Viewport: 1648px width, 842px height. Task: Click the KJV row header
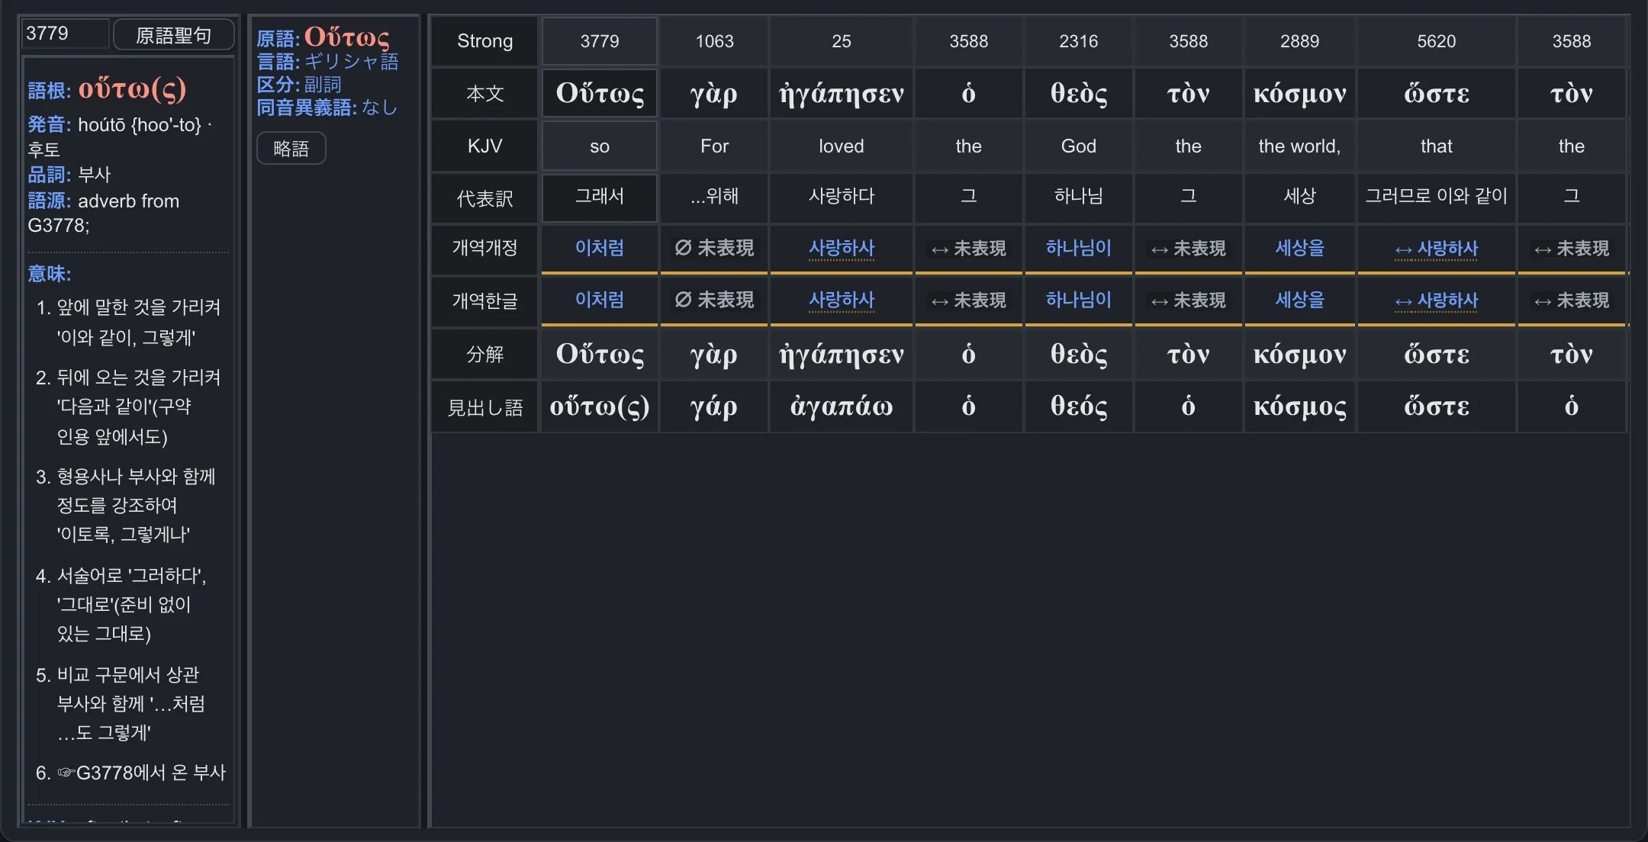(485, 146)
